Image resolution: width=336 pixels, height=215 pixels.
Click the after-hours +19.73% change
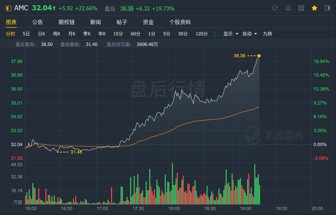163,9
